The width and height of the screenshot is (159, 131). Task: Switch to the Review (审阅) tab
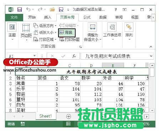pos(119,17)
